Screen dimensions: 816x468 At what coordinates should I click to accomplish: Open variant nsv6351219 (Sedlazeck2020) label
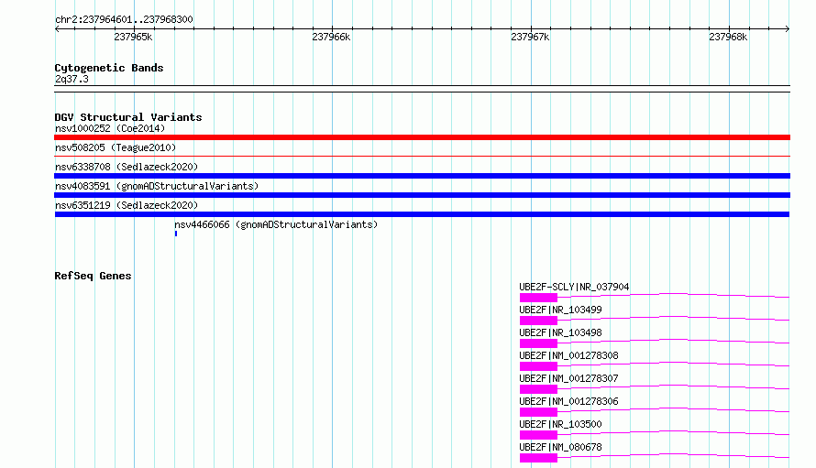click(x=127, y=205)
